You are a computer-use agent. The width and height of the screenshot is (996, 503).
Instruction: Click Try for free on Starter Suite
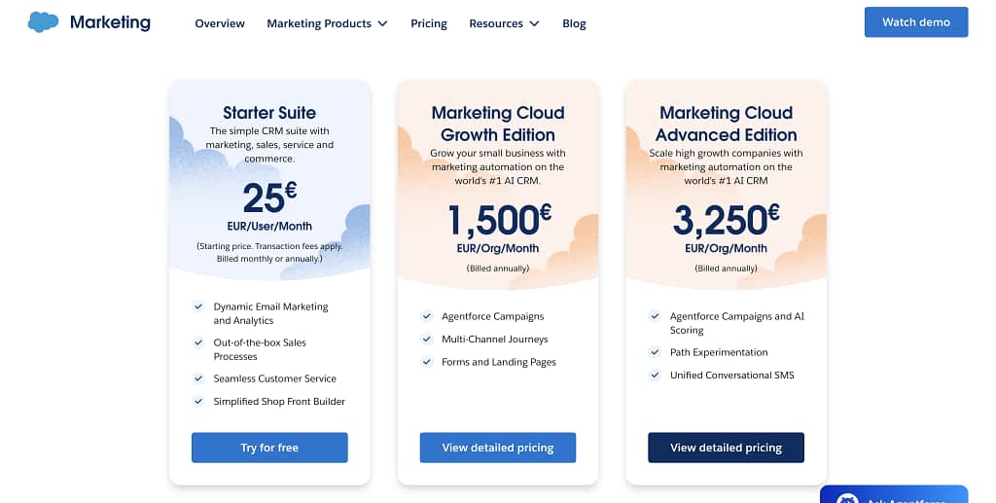click(x=269, y=448)
